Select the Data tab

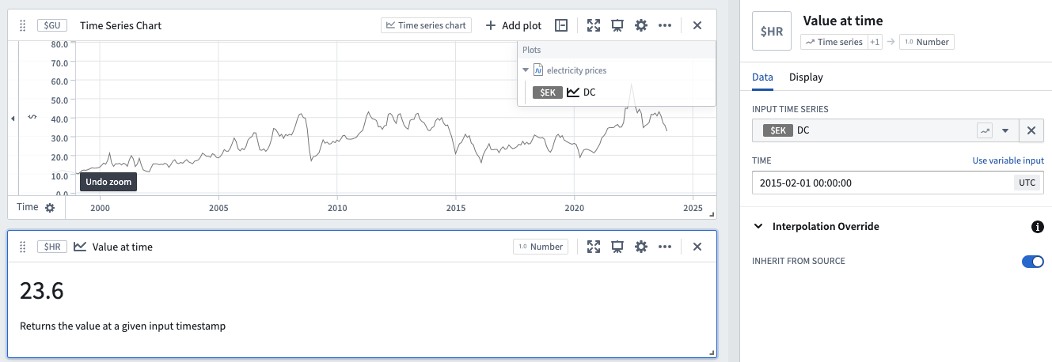[x=762, y=77]
